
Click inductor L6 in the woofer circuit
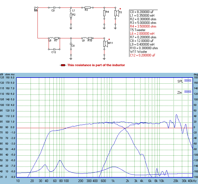click(x=51, y=38)
